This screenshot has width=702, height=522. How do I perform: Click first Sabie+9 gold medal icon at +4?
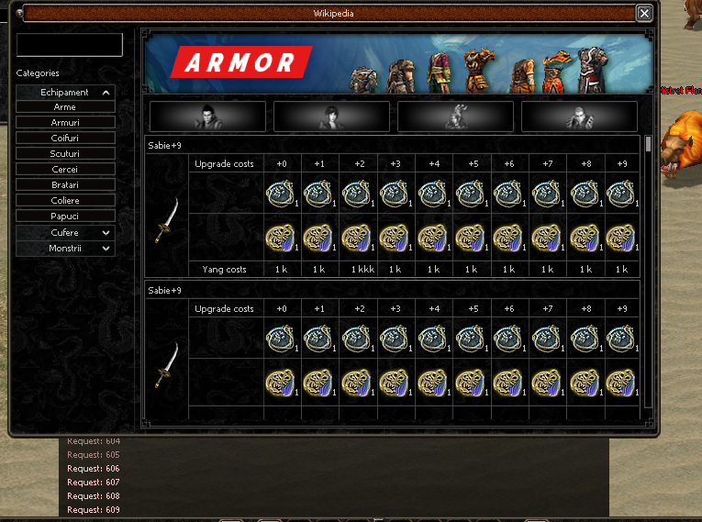pyautogui.click(x=433, y=238)
